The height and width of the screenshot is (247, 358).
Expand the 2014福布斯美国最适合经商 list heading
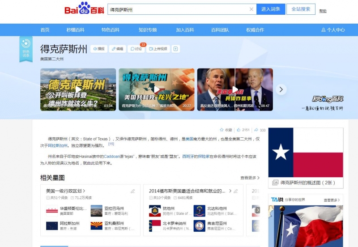click(x=190, y=191)
